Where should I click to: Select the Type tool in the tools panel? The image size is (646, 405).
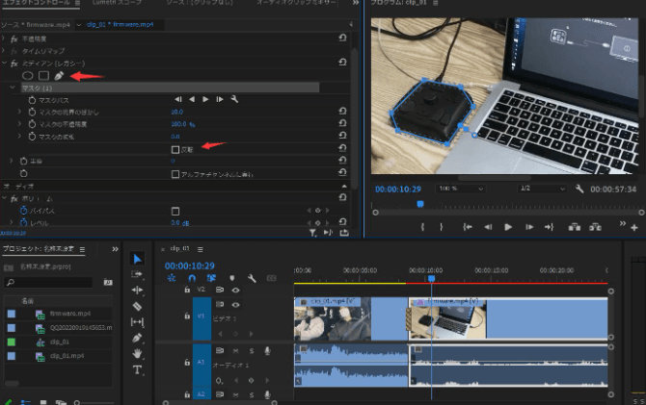pyautogui.click(x=137, y=369)
